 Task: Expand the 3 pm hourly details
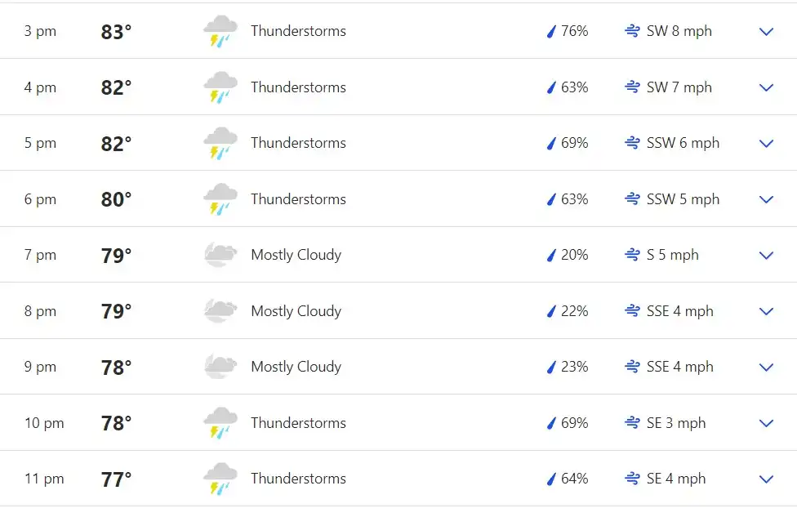click(x=766, y=32)
